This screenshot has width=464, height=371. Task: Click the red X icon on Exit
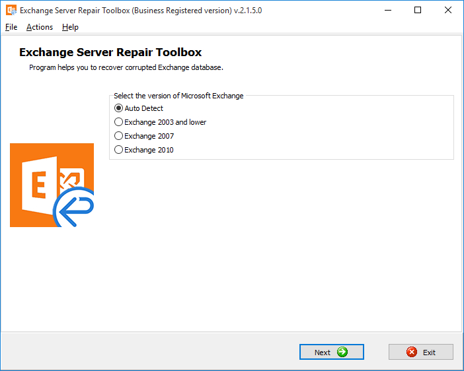pos(412,352)
